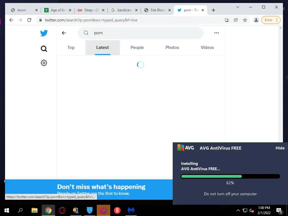This screenshot has height=216, width=288.
Task: Click the Twitter bird logo
Action: [x=44, y=33]
